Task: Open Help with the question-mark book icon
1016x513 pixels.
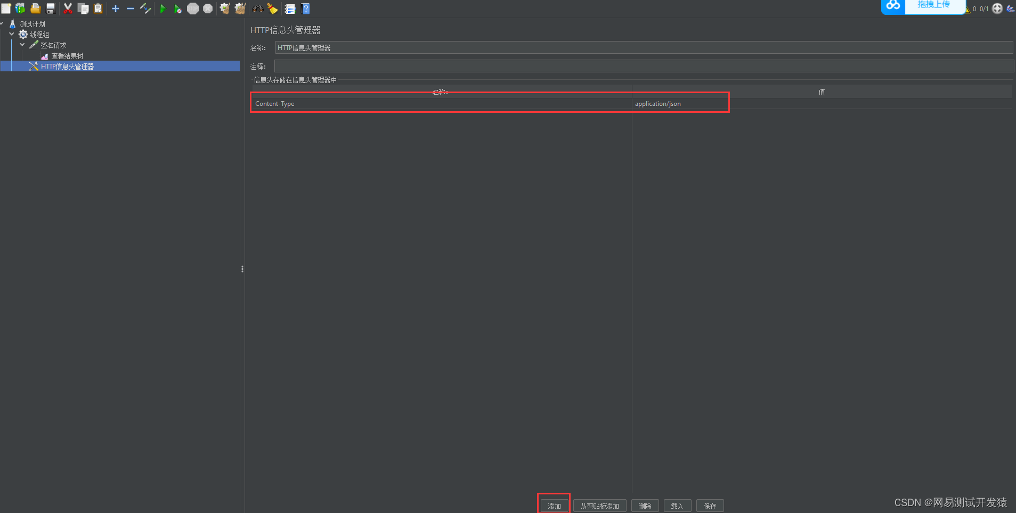Action: click(x=305, y=9)
